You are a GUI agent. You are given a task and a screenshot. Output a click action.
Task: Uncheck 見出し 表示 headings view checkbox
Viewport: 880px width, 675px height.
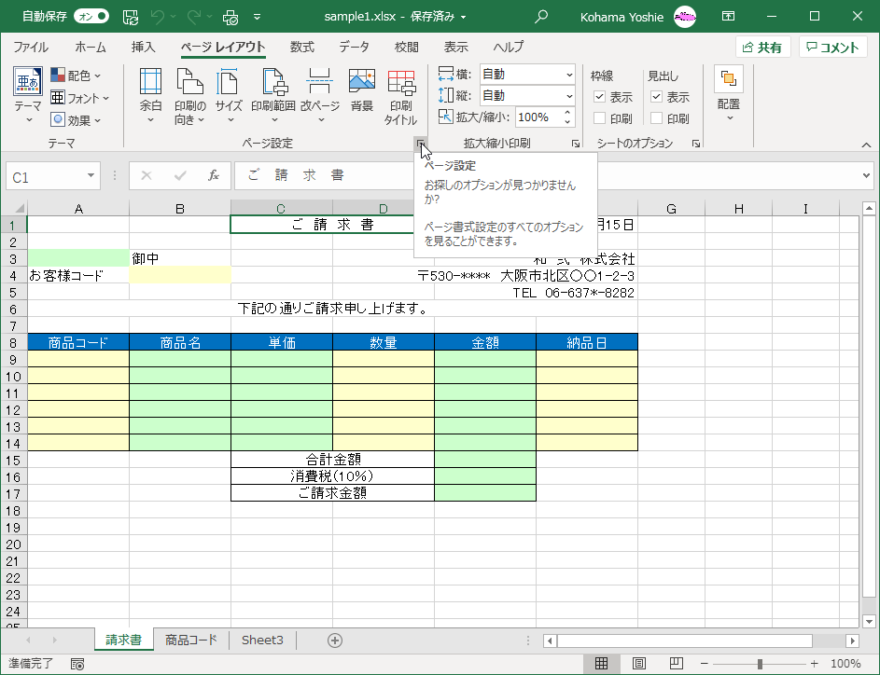pos(657,96)
